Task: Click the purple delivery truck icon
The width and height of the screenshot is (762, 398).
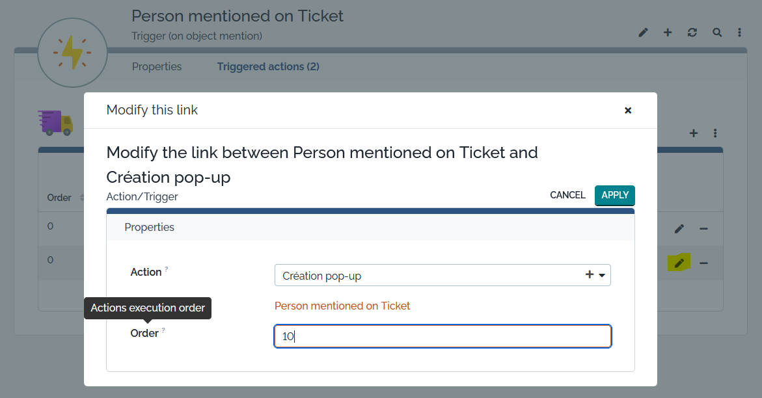Action: tap(56, 122)
